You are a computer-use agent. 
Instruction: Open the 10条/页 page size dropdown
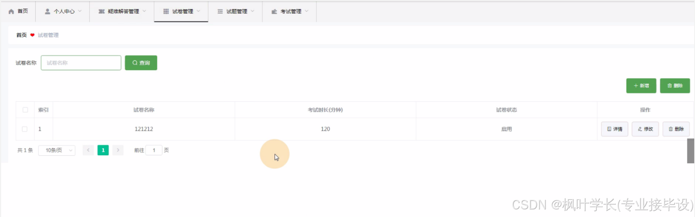[57, 150]
